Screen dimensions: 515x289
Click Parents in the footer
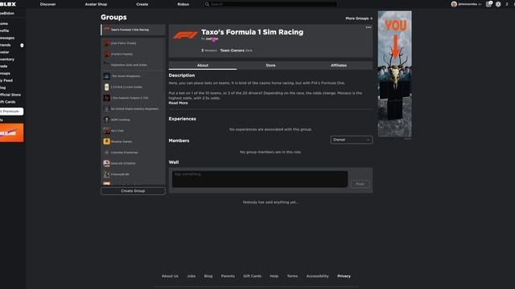tap(228, 276)
